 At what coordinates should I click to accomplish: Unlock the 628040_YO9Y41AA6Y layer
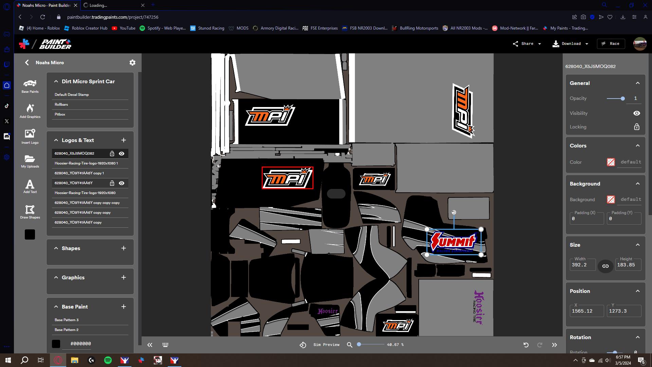(x=112, y=183)
